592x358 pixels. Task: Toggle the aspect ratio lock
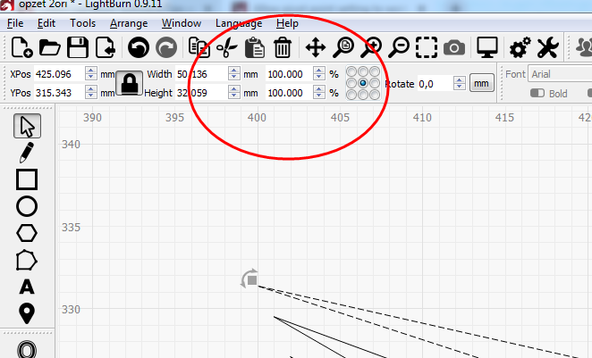coord(131,83)
